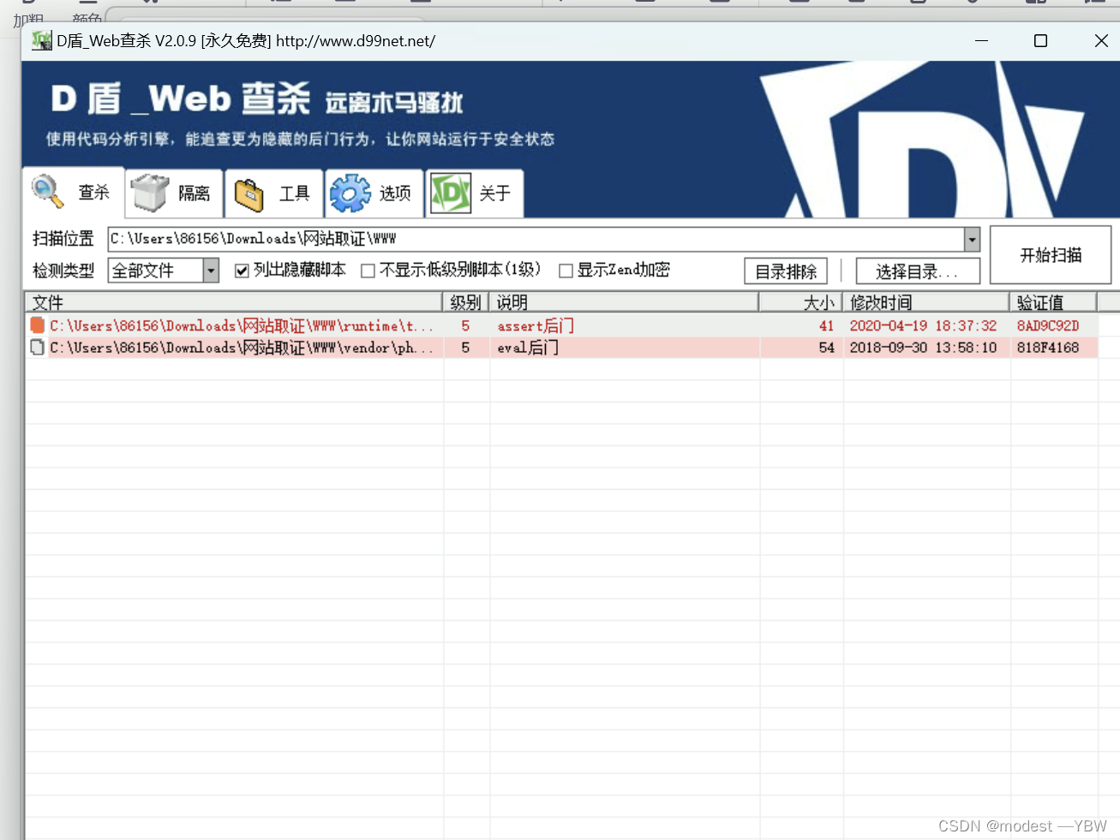This screenshot has height=840, width=1120.
Task: Select the vendor file path row
Action: click(x=241, y=347)
